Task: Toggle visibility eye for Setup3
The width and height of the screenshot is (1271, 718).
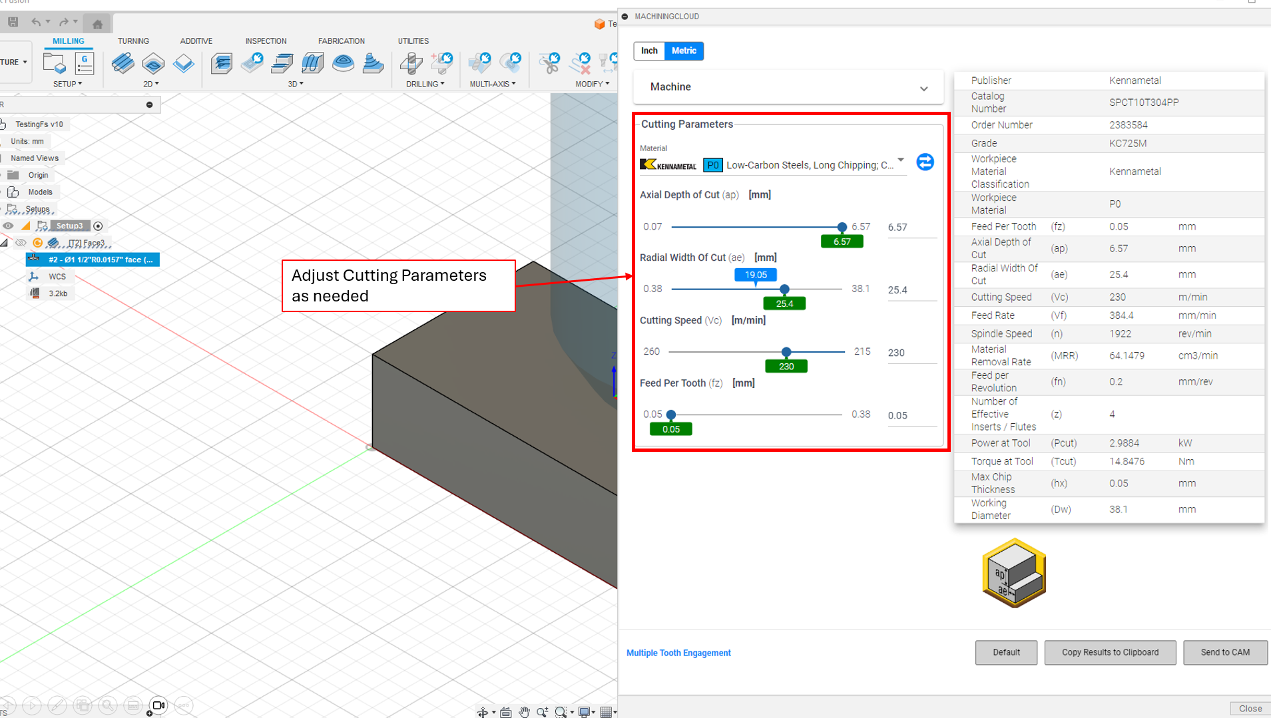Action: [x=8, y=226]
